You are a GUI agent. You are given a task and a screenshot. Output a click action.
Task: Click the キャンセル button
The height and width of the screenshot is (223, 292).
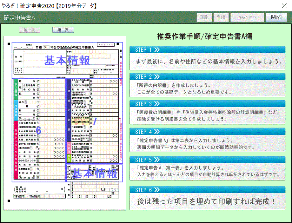pyautogui.click(x=247, y=17)
